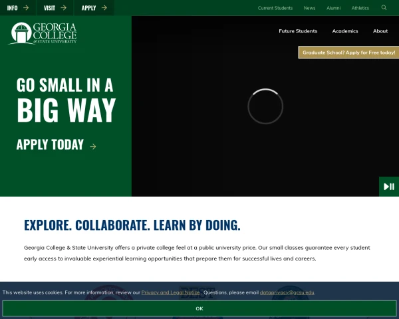
Task: Open the About menu
Action: tap(380, 31)
